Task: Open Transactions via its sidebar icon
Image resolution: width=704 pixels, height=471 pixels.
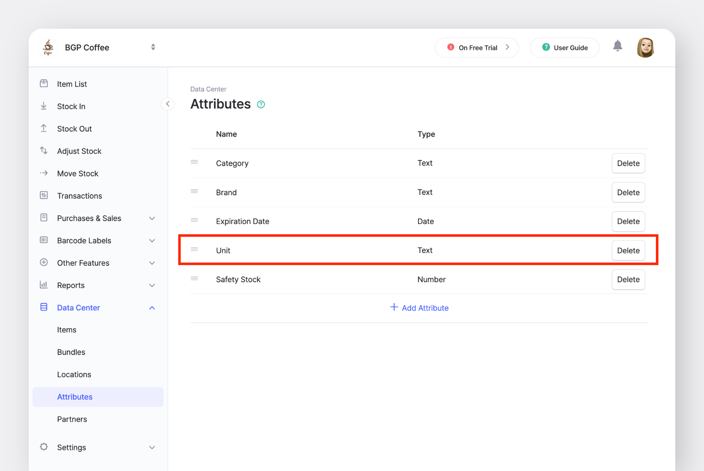Action: (44, 195)
